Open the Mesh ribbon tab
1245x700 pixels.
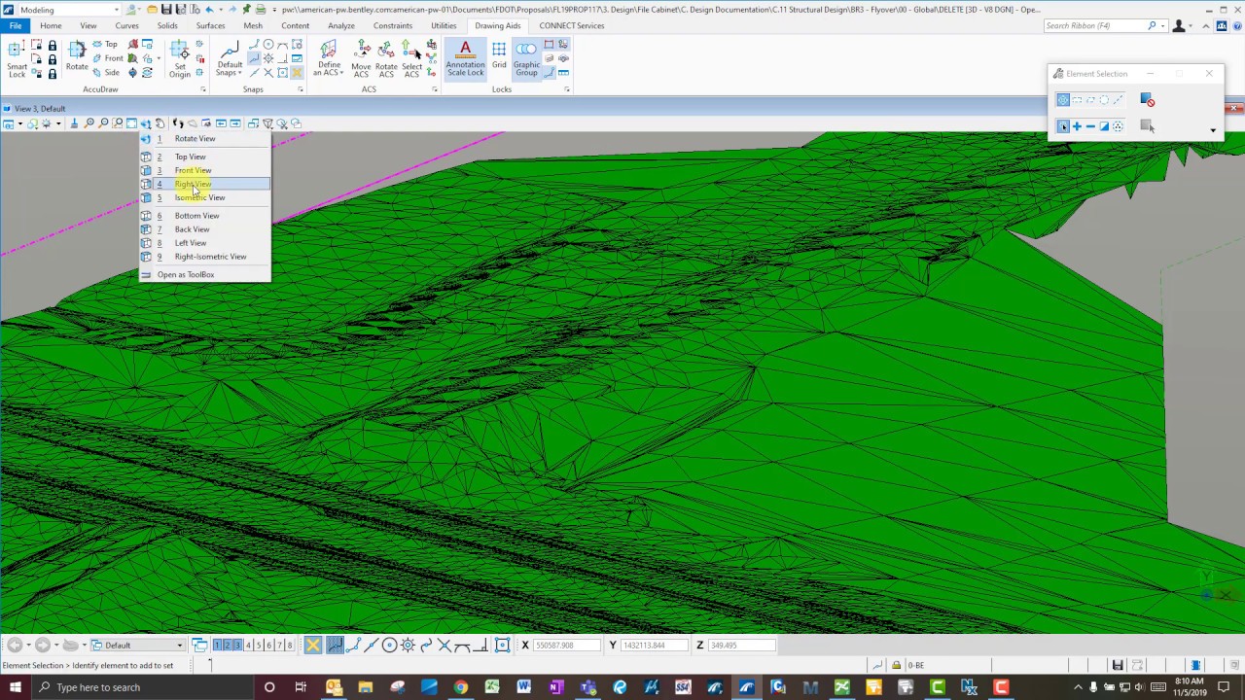tap(253, 25)
